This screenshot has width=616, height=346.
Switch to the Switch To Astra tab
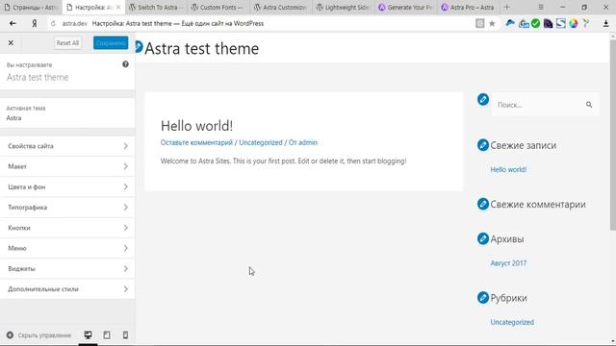156,7
